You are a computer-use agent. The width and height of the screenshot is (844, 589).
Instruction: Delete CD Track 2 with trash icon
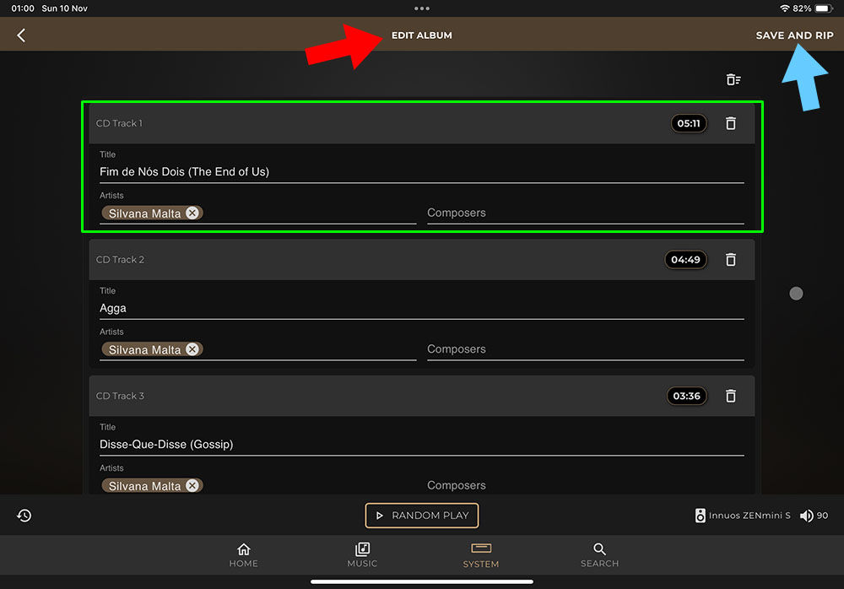[731, 260]
